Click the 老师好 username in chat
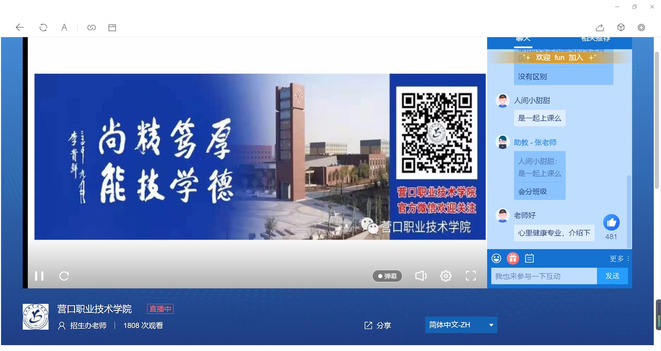The image size is (661, 351). pos(525,215)
